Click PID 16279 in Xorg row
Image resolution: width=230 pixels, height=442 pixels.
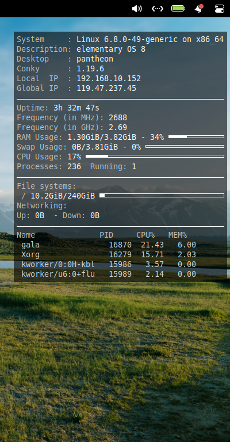[x=120, y=254]
